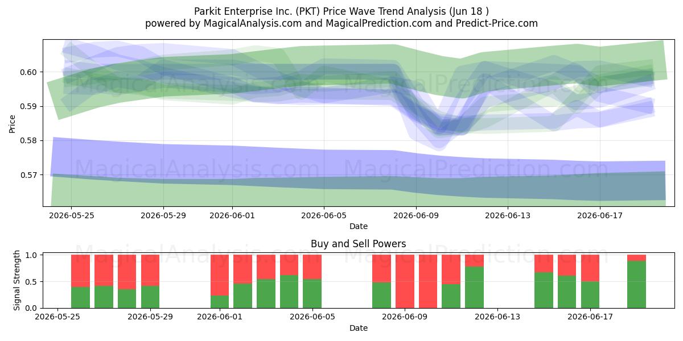
Task: Click the 2026-06-17 date under the price chart
Action: coord(600,215)
